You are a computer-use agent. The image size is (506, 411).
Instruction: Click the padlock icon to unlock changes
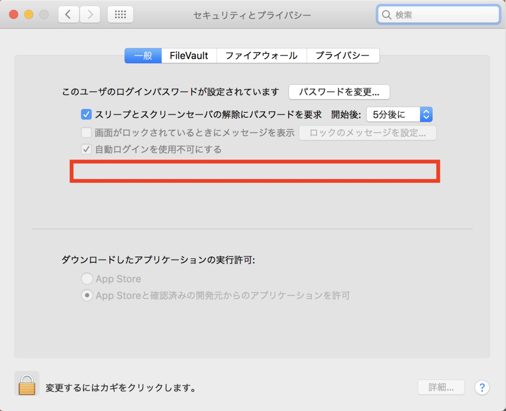27,384
